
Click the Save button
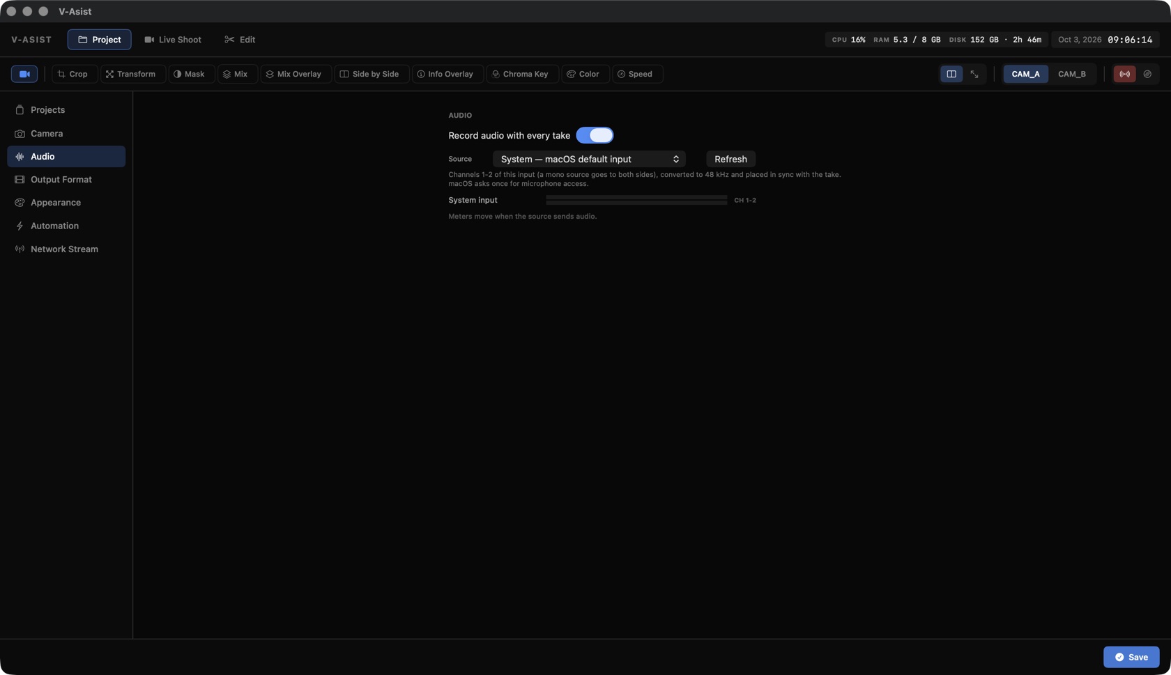[x=1131, y=657]
